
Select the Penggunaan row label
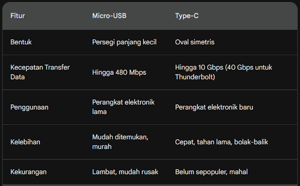click(x=29, y=107)
